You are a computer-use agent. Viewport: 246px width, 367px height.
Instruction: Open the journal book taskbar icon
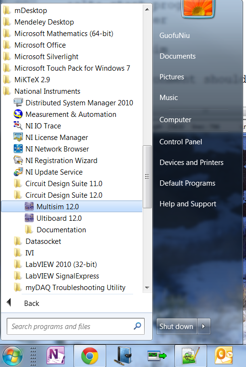123,356
